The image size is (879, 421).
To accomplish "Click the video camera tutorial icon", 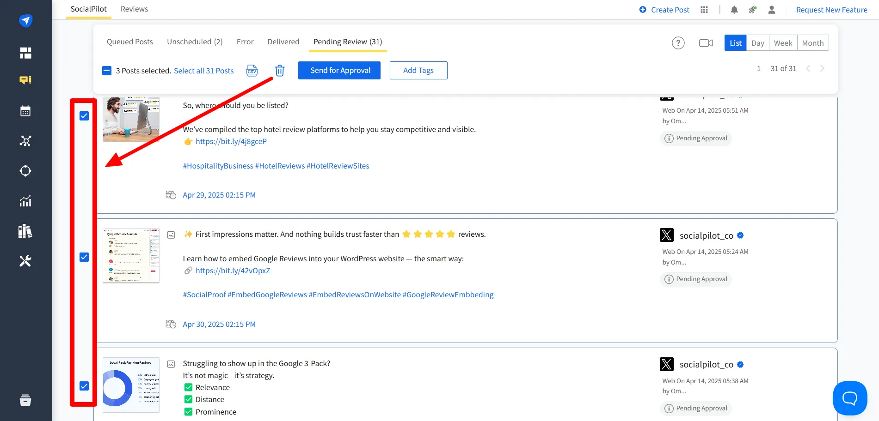I will pos(706,43).
